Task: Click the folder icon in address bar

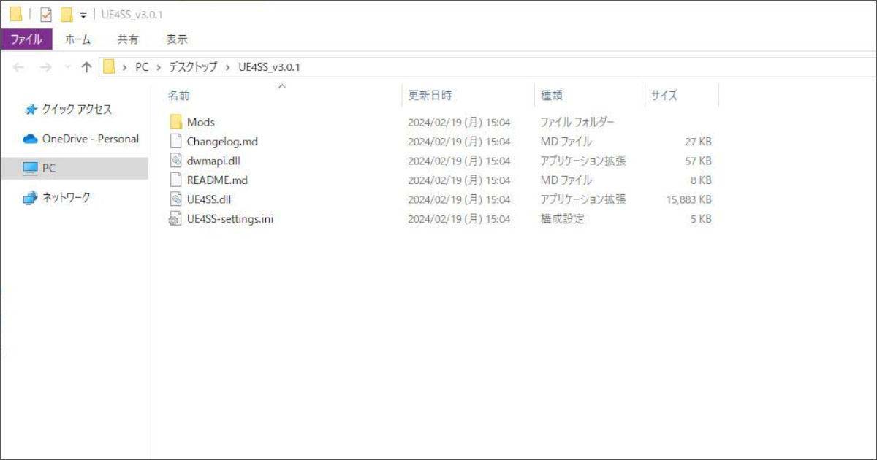Action: [x=110, y=67]
